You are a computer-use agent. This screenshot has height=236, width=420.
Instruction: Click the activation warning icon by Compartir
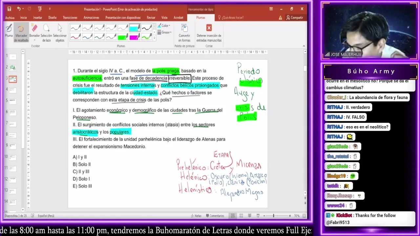pyautogui.click(x=281, y=18)
